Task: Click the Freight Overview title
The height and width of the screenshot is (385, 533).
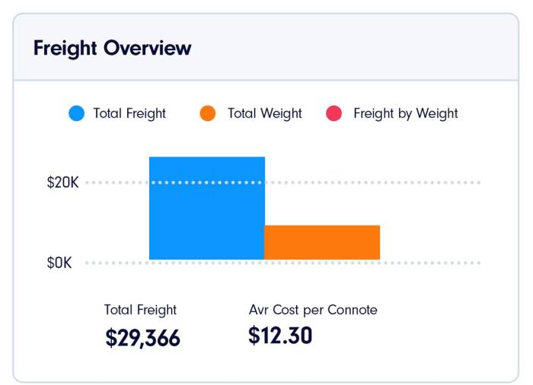Action: pyautogui.click(x=112, y=49)
